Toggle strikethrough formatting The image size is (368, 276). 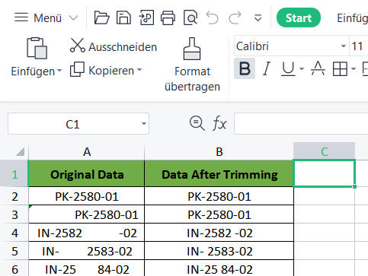(x=318, y=68)
